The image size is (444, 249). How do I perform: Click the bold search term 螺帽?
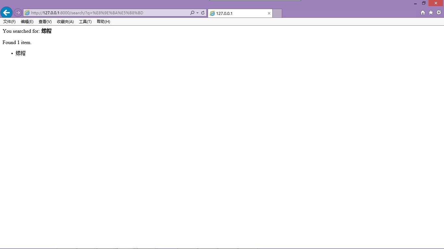click(x=46, y=31)
